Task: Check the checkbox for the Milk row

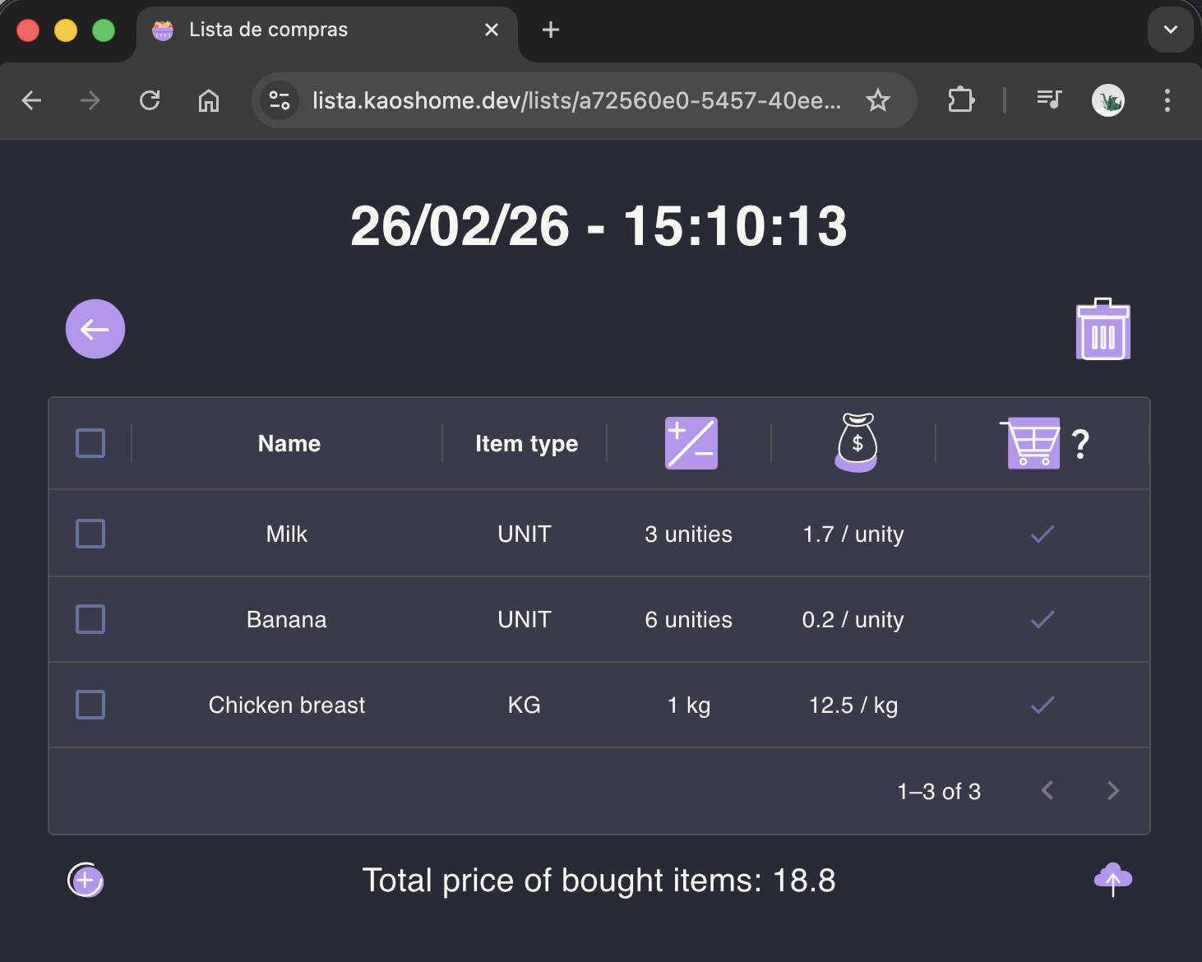Action: pos(90,534)
